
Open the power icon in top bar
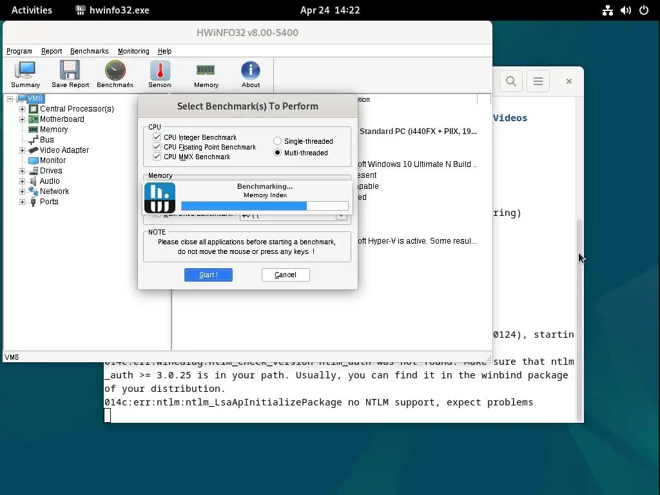[x=644, y=10]
